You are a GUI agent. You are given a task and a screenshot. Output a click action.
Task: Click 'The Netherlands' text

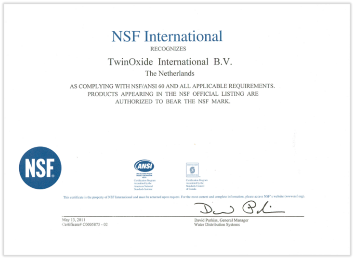click(169, 73)
